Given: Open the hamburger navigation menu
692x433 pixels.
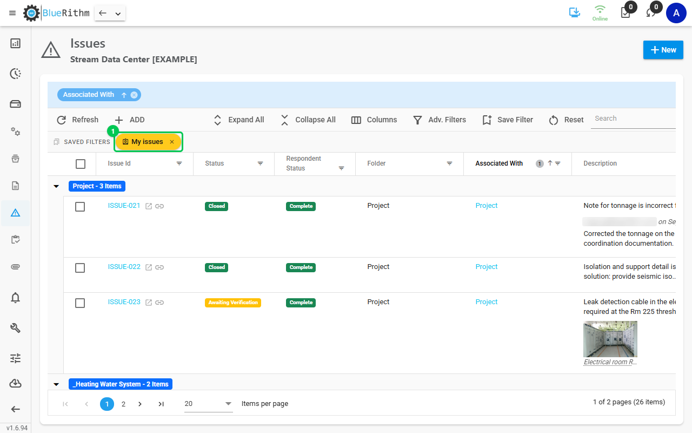Looking at the screenshot, I should pyautogui.click(x=12, y=13).
